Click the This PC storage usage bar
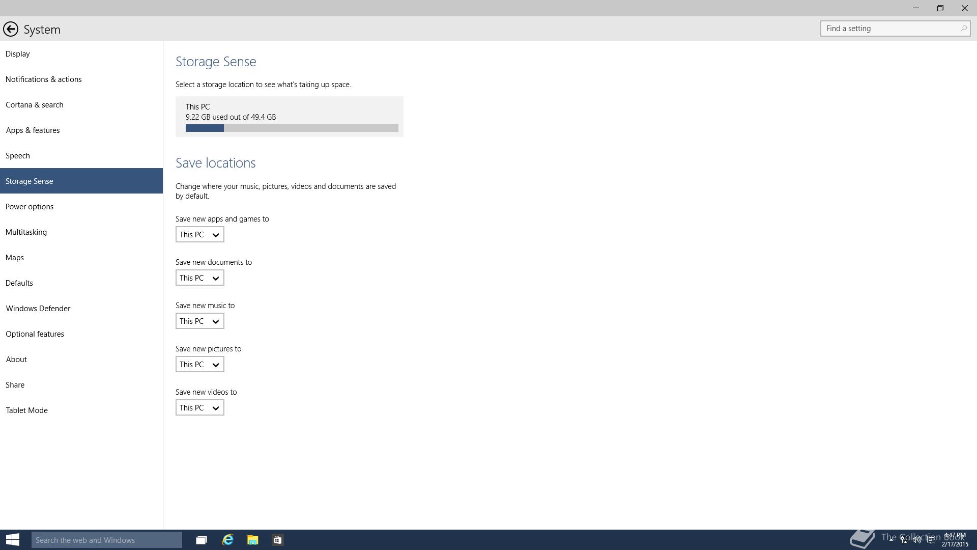977x550 pixels. [x=292, y=128]
